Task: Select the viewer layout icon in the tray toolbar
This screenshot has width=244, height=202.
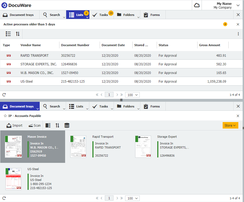Action: click(48, 125)
